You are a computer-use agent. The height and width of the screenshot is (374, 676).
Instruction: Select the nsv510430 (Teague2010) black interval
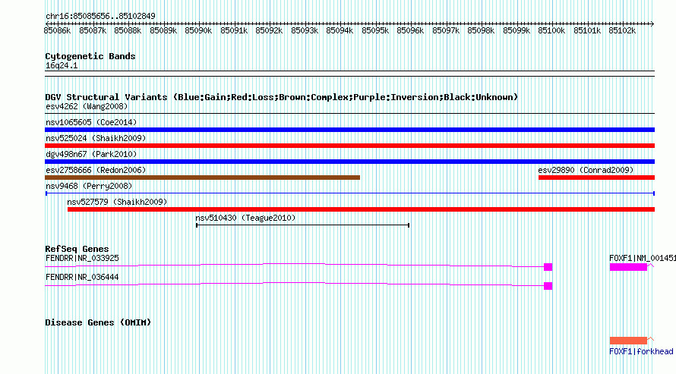[x=302, y=225]
